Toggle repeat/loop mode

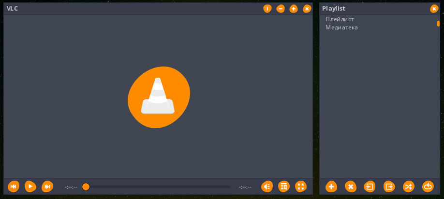(x=428, y=186)
